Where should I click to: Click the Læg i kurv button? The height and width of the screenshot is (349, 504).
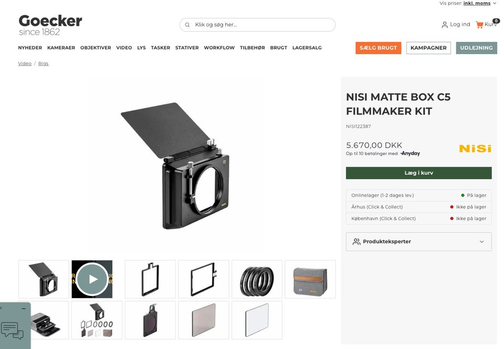(x=418, y=173)
